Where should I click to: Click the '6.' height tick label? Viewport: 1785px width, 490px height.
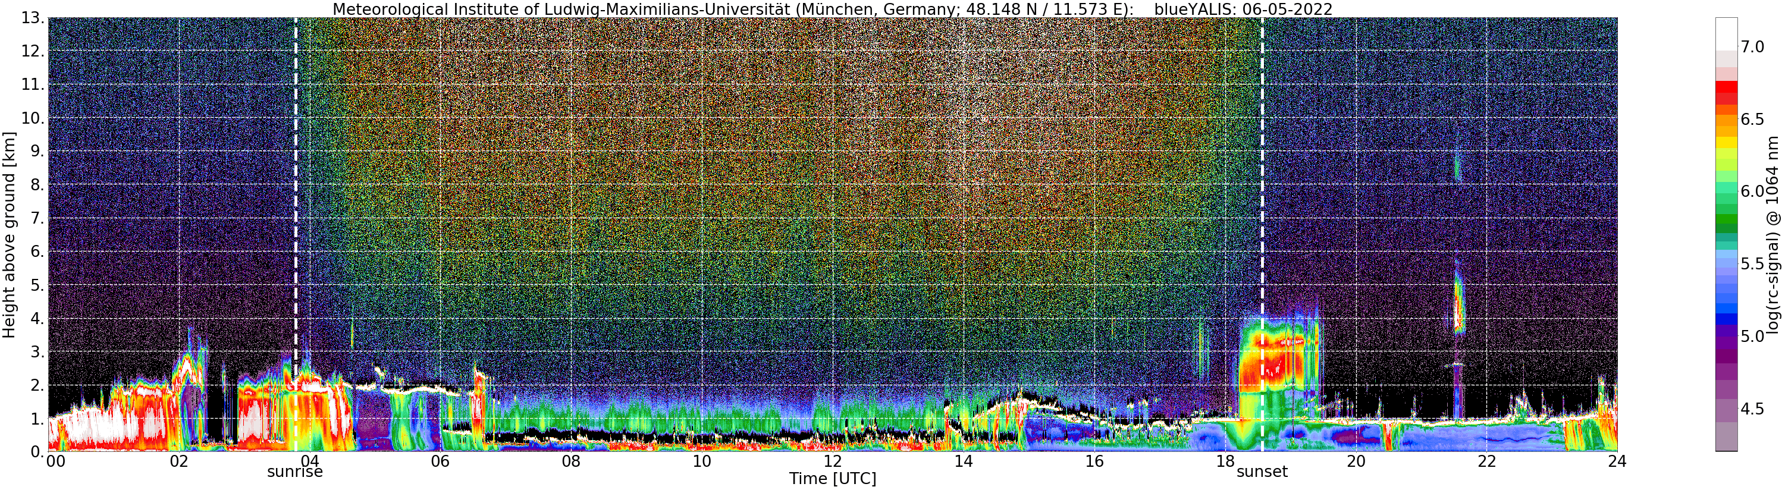click(x=37, y=252)
